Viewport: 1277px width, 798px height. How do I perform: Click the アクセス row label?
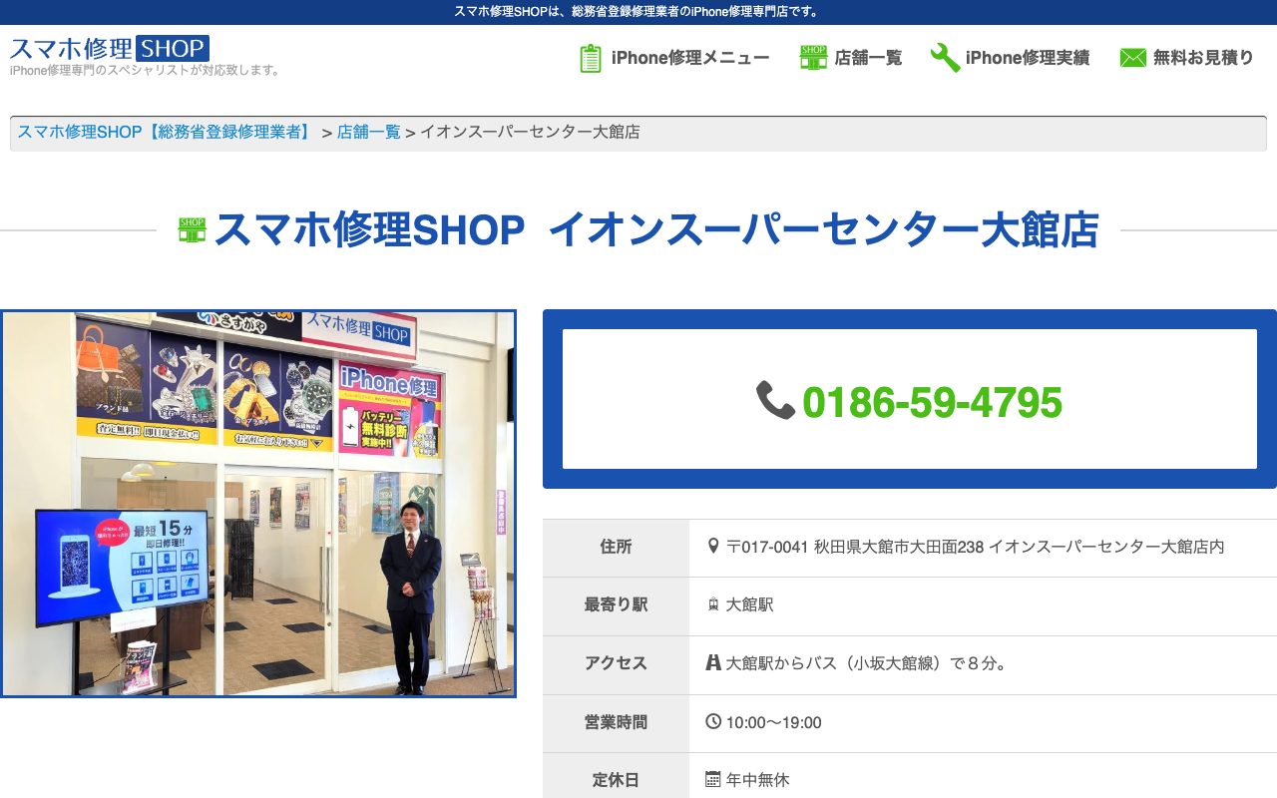pos(616,662)
